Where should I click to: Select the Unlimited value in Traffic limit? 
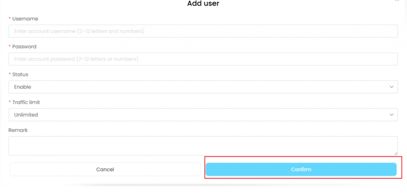coord(26,114)
